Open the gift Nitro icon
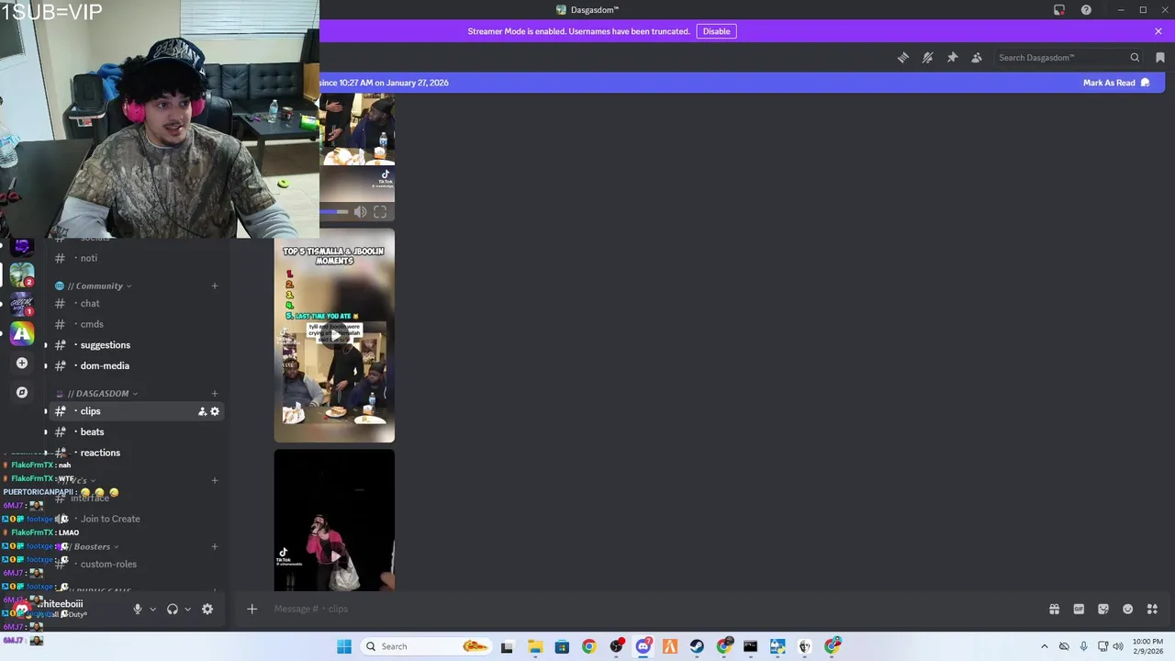Viewport: 1175px width, 661px height. click(1055, 609)
